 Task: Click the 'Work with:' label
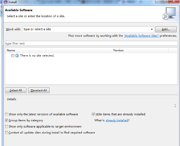click(x=13, y=29)
